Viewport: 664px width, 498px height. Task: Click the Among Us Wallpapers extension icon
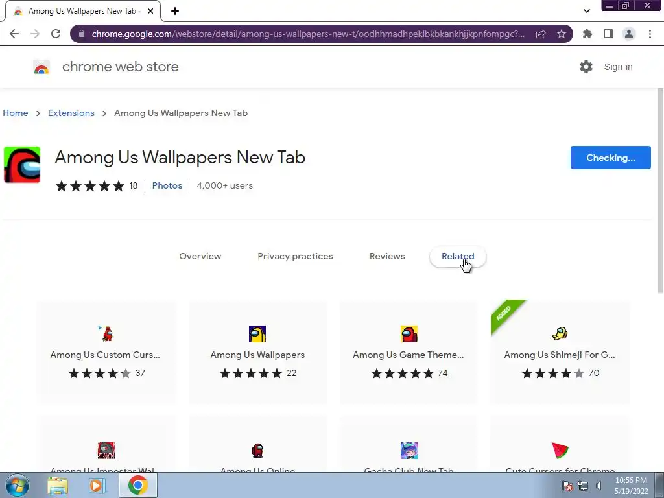pos(22,165)
